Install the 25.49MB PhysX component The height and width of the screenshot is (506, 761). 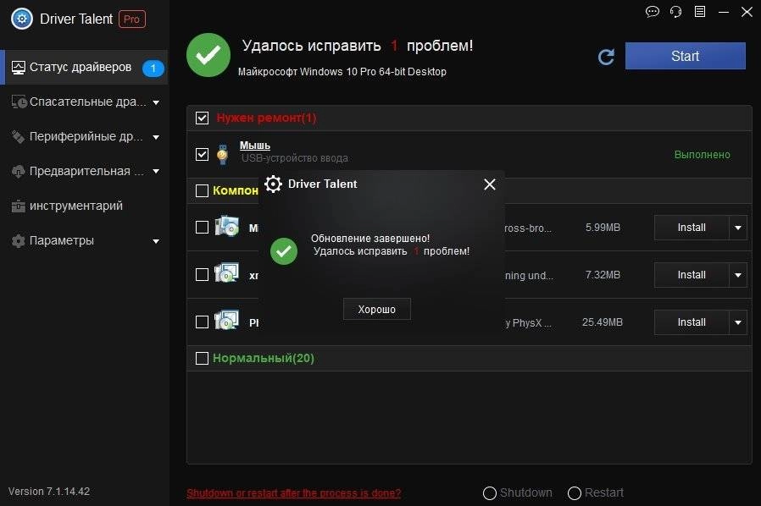click(692, 322)
